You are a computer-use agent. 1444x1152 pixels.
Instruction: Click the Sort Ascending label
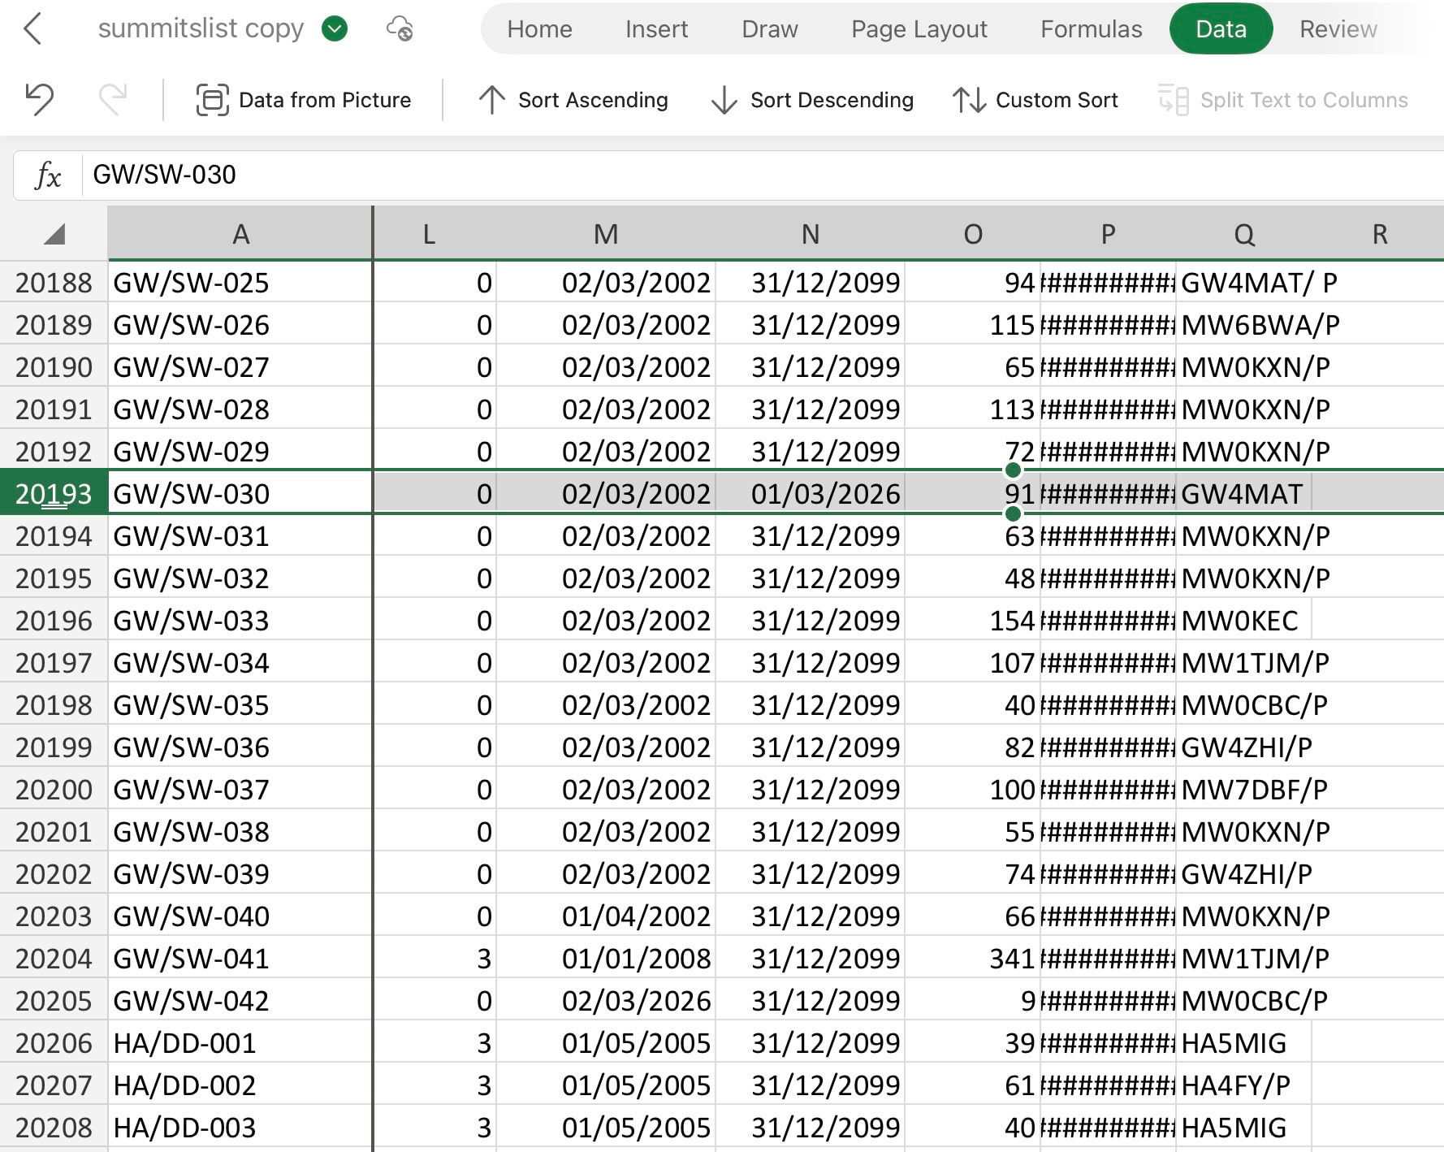[593, 100]
